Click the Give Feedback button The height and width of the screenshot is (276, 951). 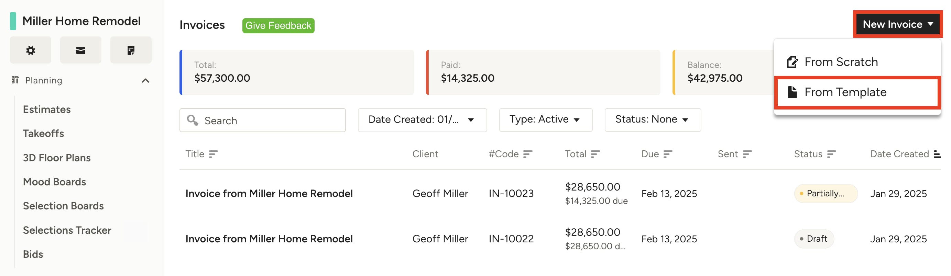click(x=278, y=25)
